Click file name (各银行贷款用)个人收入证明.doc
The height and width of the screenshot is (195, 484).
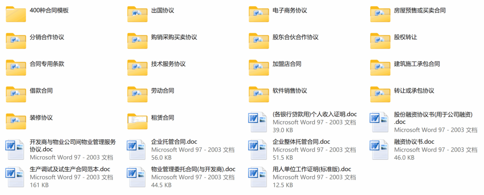tap(315, 114)
